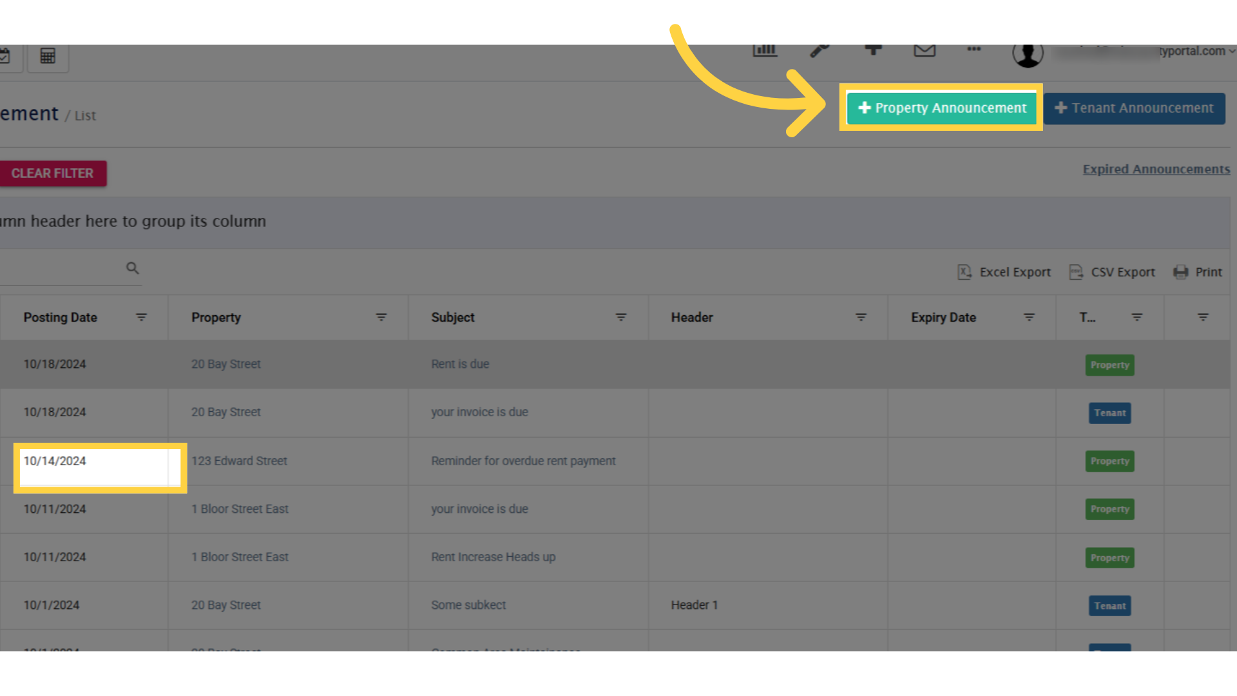Open Posting Date column filter
Image resolution: width=1237 pixels, height=696 pixels.
coord(142,317)
